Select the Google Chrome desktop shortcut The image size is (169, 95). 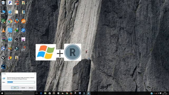[x=10, y=21]
